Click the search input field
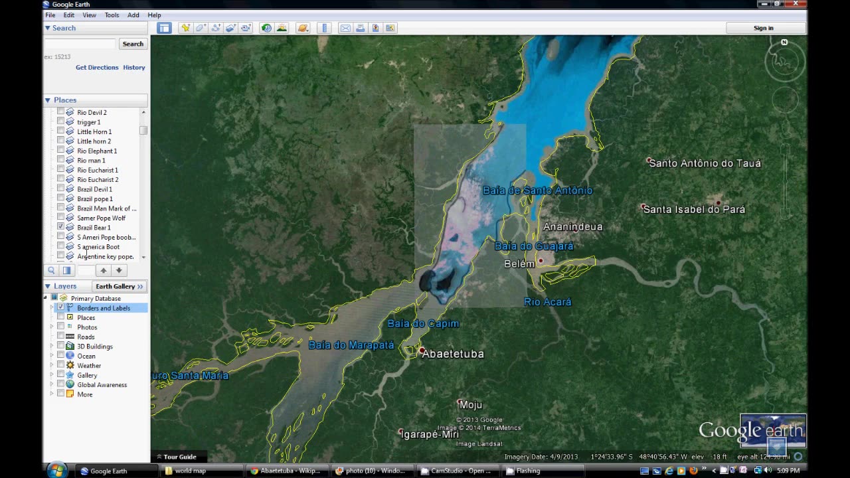The width and height of the screenshot is (850, 478). (x=80, y=44)
